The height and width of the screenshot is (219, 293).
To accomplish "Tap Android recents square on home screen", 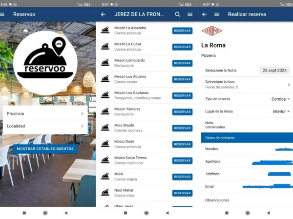I will [24, 213].
